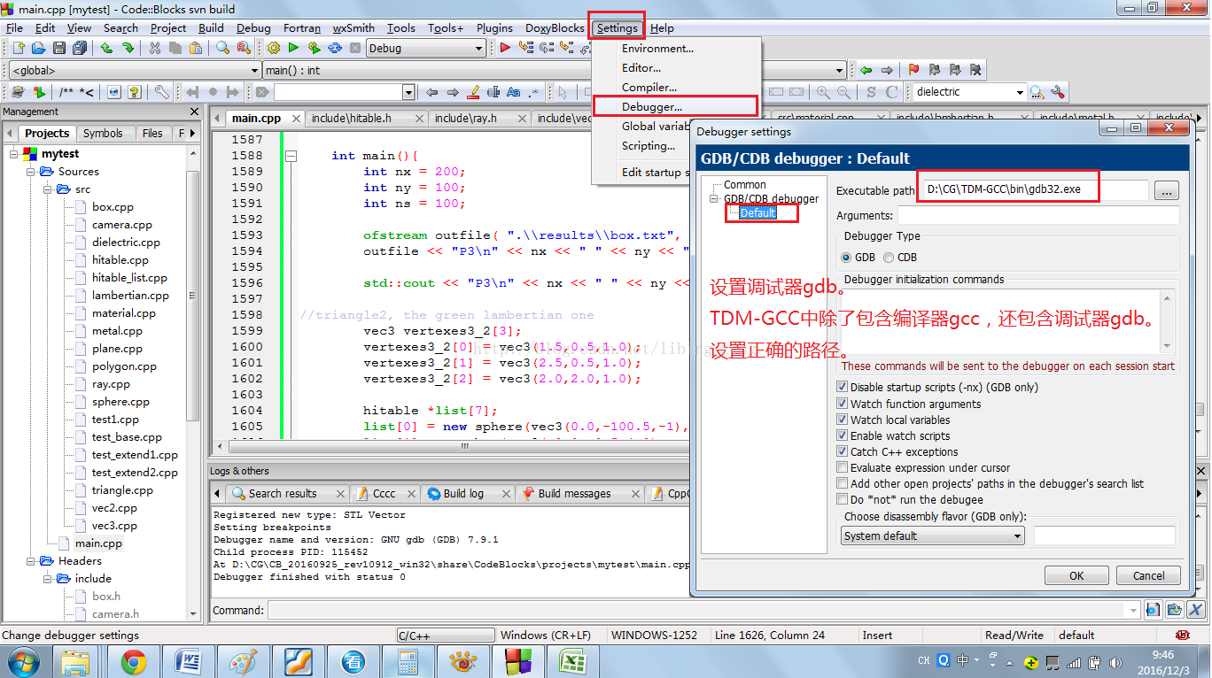Jump back with the green left arrow
Screen dimensions: 1212x678
coord(866,70)
